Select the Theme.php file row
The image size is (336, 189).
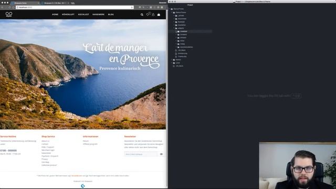click(x=190, y=57)
